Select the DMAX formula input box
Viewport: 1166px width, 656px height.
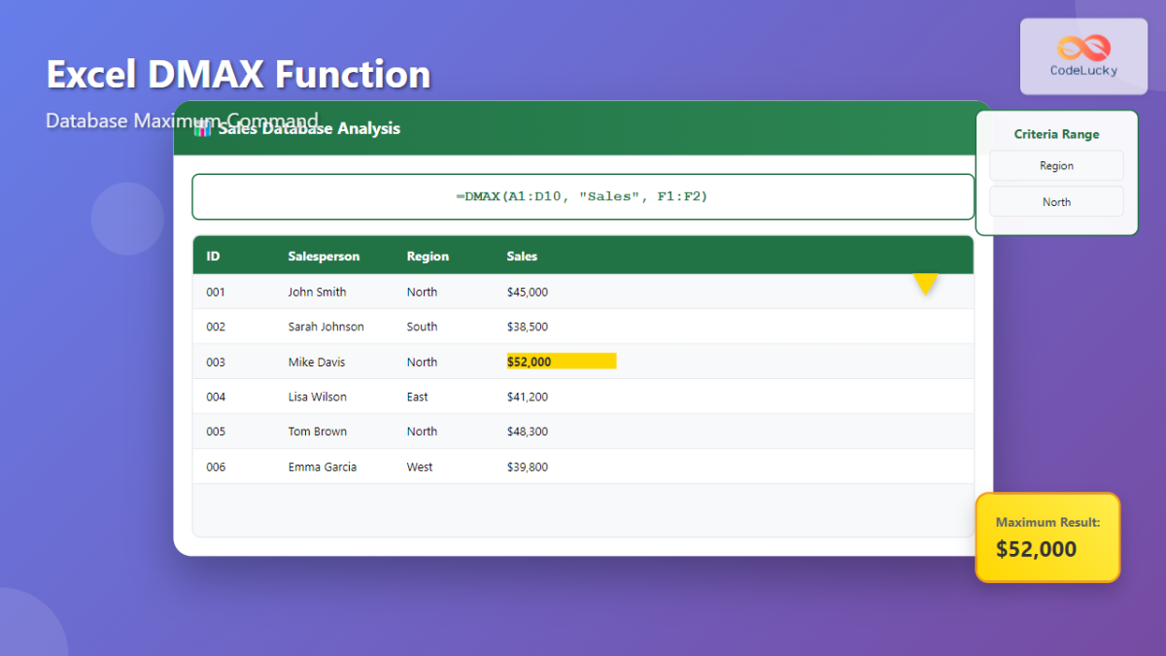582,196
